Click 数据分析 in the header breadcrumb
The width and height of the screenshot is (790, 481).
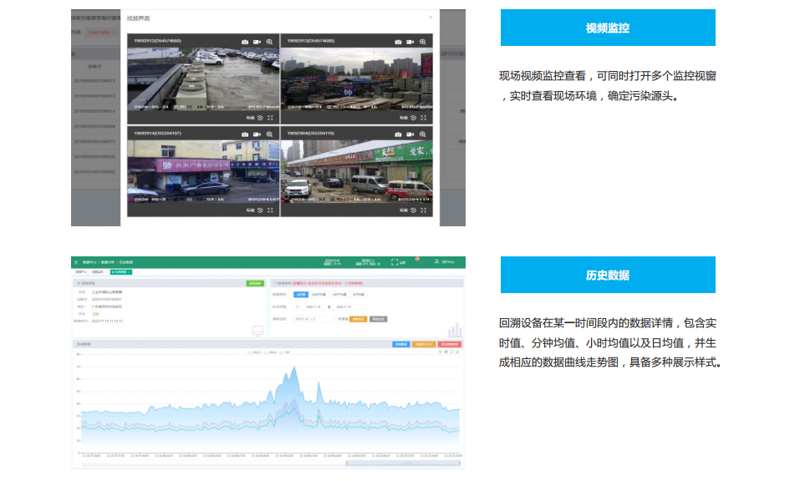click(x=107, y=262)
